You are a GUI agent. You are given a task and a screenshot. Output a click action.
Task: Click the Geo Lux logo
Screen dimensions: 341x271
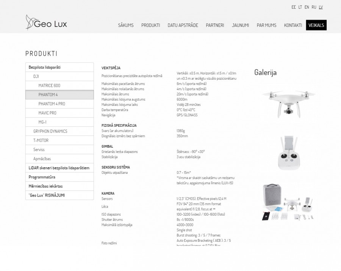tap(46, 23)
